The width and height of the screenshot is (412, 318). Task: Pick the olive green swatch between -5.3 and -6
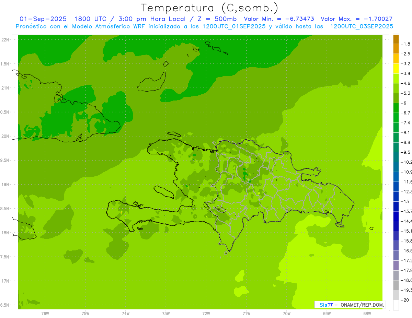[396, 98]
